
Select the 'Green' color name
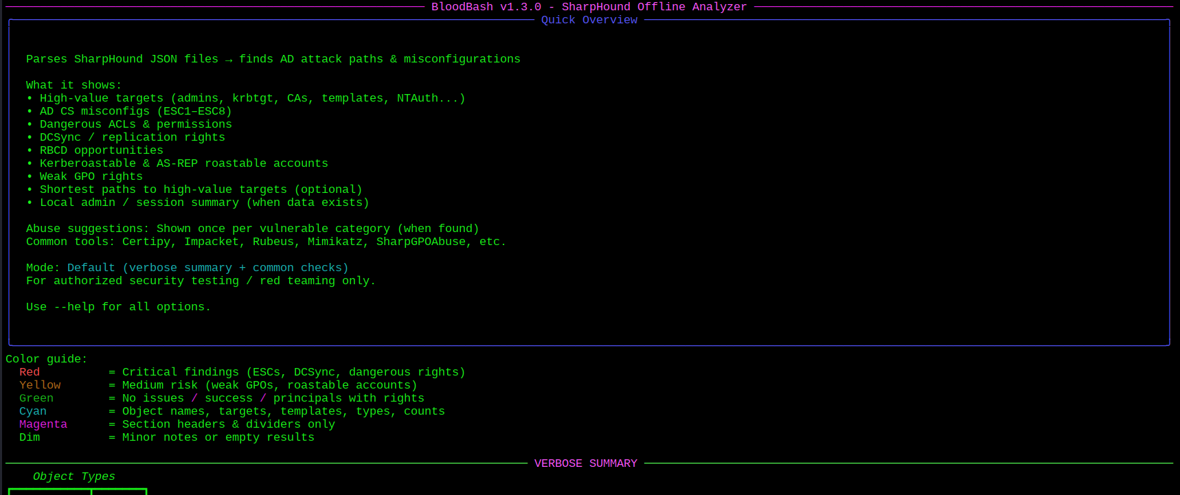tap(36, 398)
